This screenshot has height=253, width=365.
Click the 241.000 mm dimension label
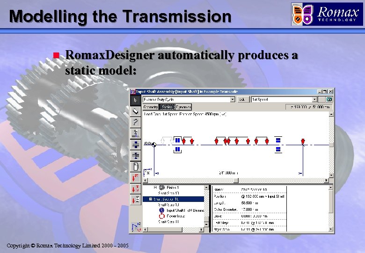(228, 173)
